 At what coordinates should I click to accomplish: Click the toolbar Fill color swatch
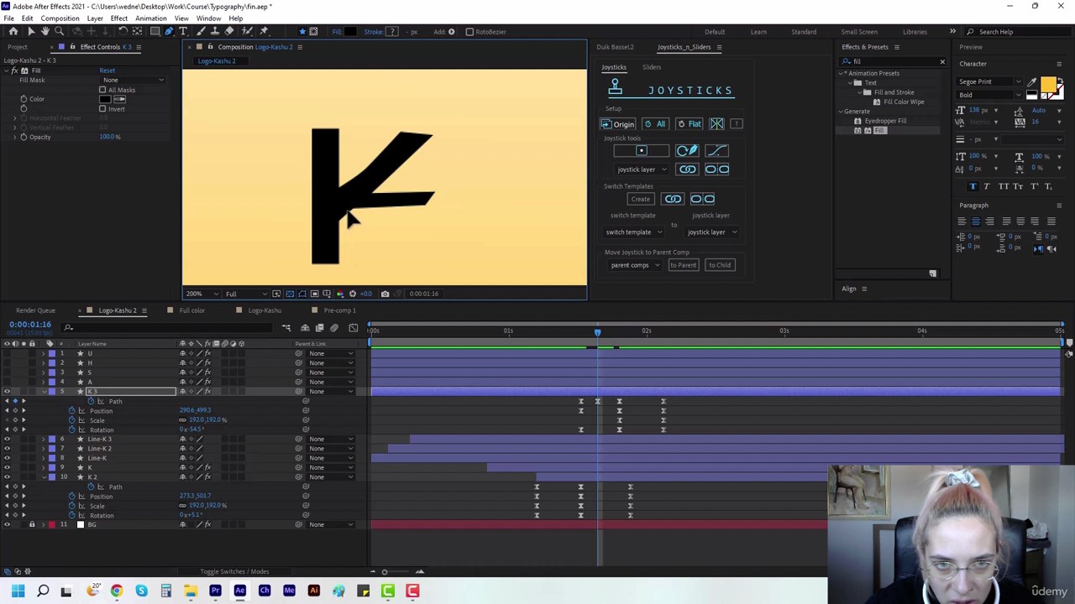pos(350,32)
